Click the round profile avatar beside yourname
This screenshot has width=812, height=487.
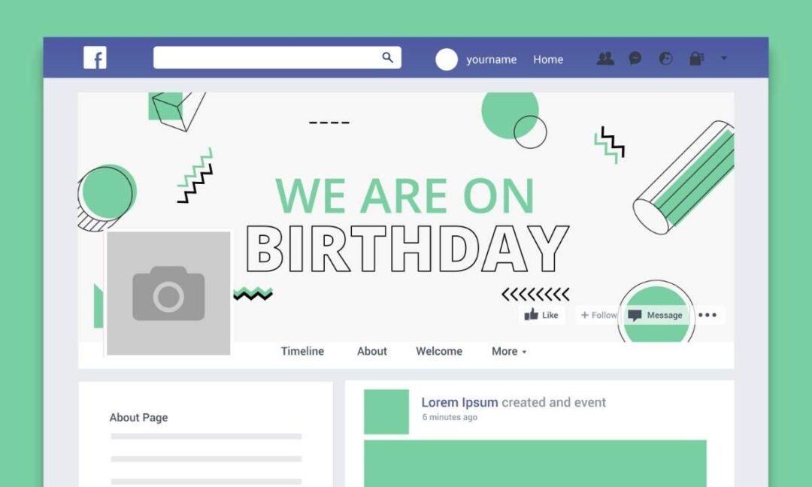point(447,59)
